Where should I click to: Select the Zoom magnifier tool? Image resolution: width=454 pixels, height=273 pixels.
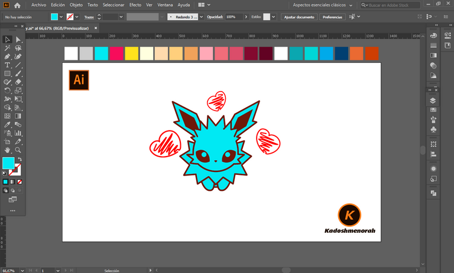[x=18, y=150]
